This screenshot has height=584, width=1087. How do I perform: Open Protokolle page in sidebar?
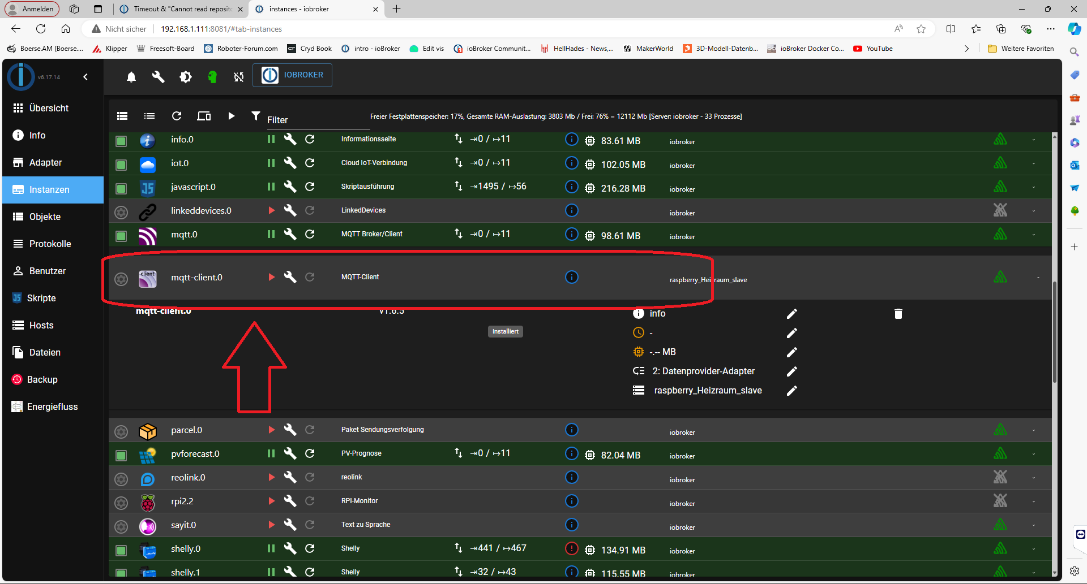pyautogui.click(x=53, y=244)
